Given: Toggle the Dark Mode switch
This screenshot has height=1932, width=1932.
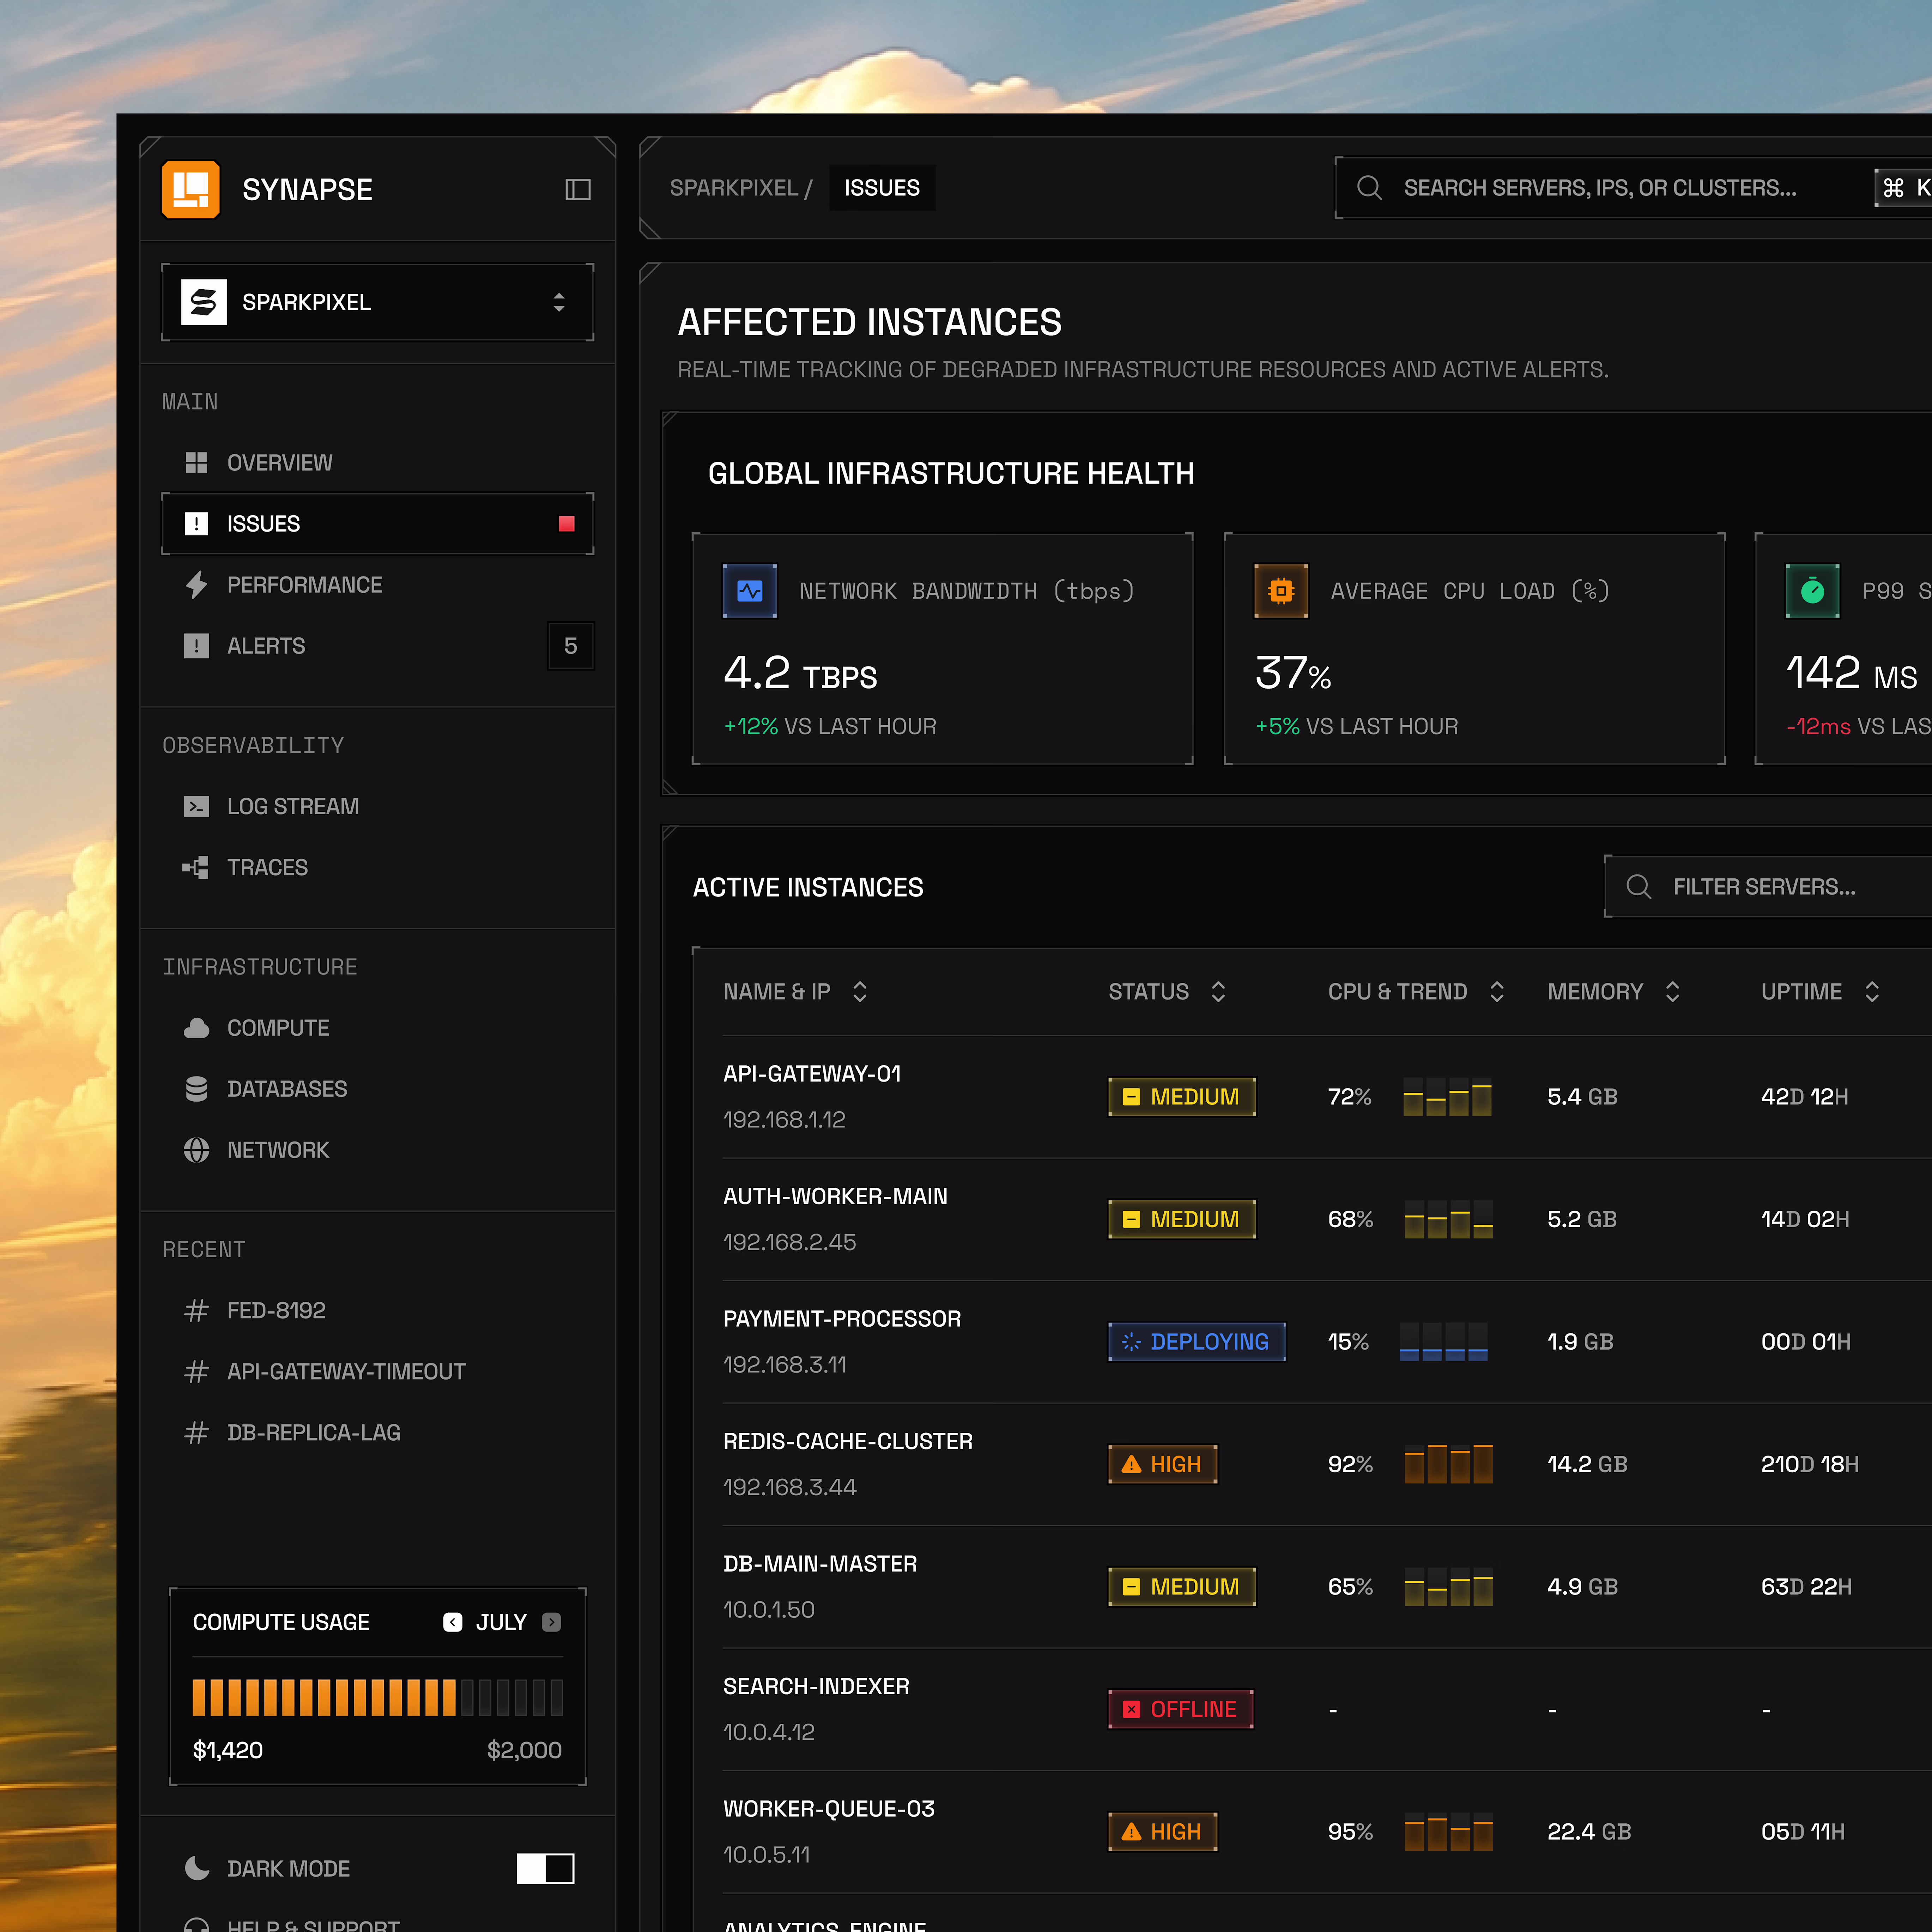Looking at the screenshot, I should [545, 1868].
